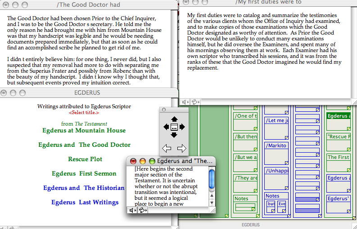Go forward with the hollow right arrow
This screenshot has width=357, height=229.
click(182, 149)
